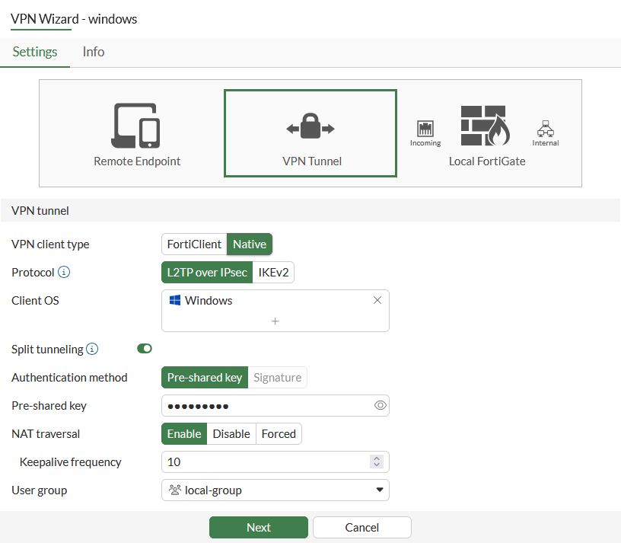Select Native as VPN client type

(250, 244)
